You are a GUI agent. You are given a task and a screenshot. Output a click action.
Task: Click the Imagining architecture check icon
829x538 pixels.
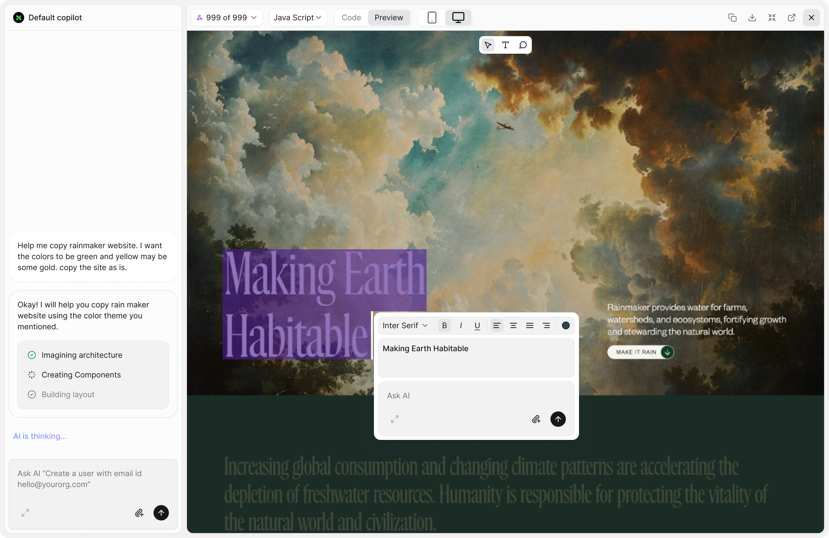(x=32, y=355)
